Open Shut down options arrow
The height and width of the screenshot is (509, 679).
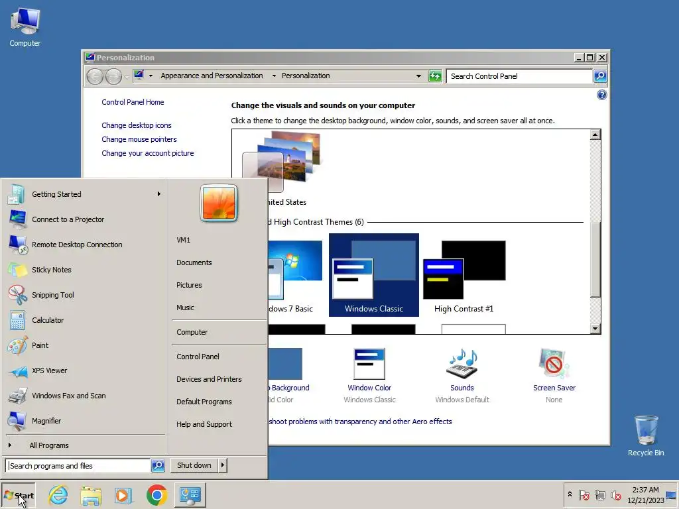[223, 465]
